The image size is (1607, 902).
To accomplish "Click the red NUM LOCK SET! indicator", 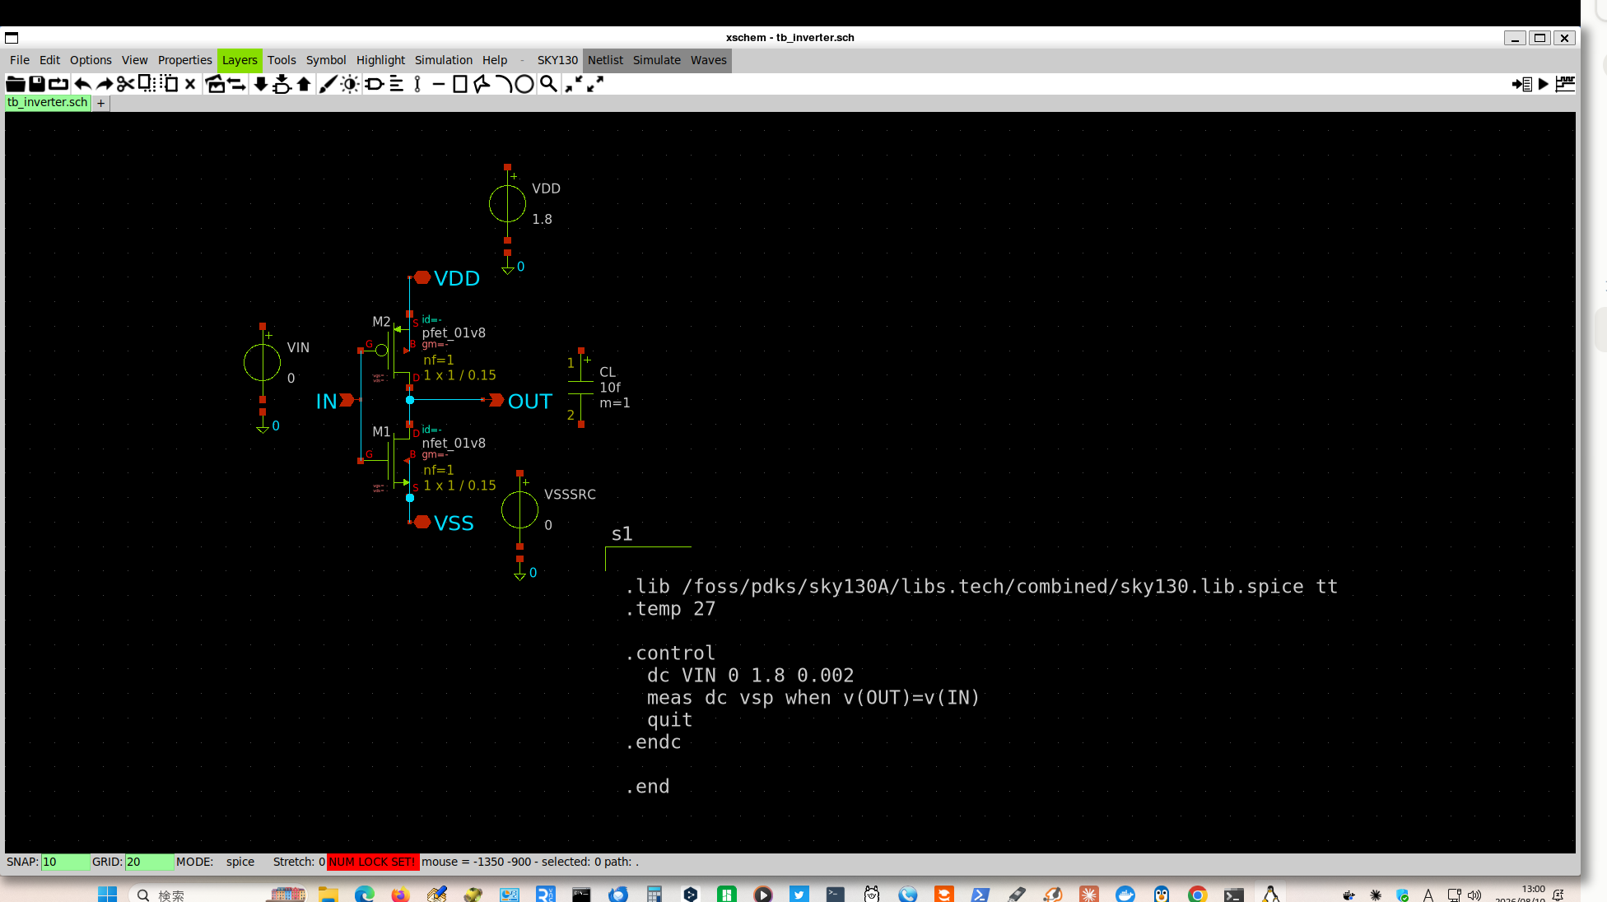I will [x=373, y=862].
